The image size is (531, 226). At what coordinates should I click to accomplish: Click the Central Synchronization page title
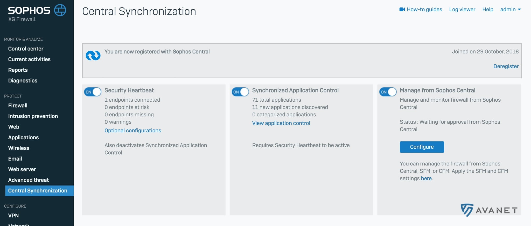139,11
